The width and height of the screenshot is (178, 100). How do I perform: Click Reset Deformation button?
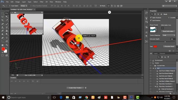tap(168, 31)
